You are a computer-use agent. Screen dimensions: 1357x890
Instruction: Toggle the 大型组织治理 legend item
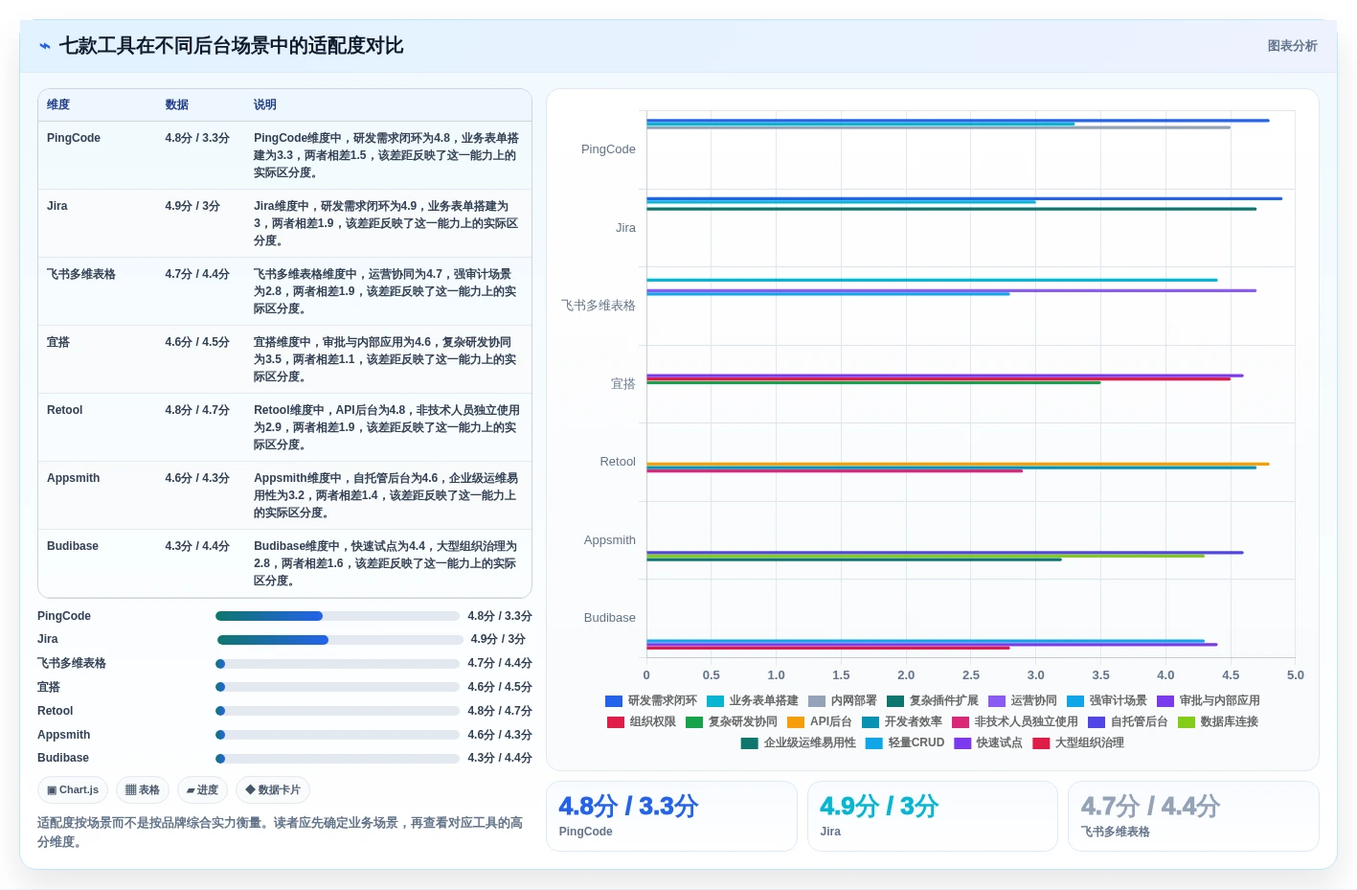(1077, 743)
